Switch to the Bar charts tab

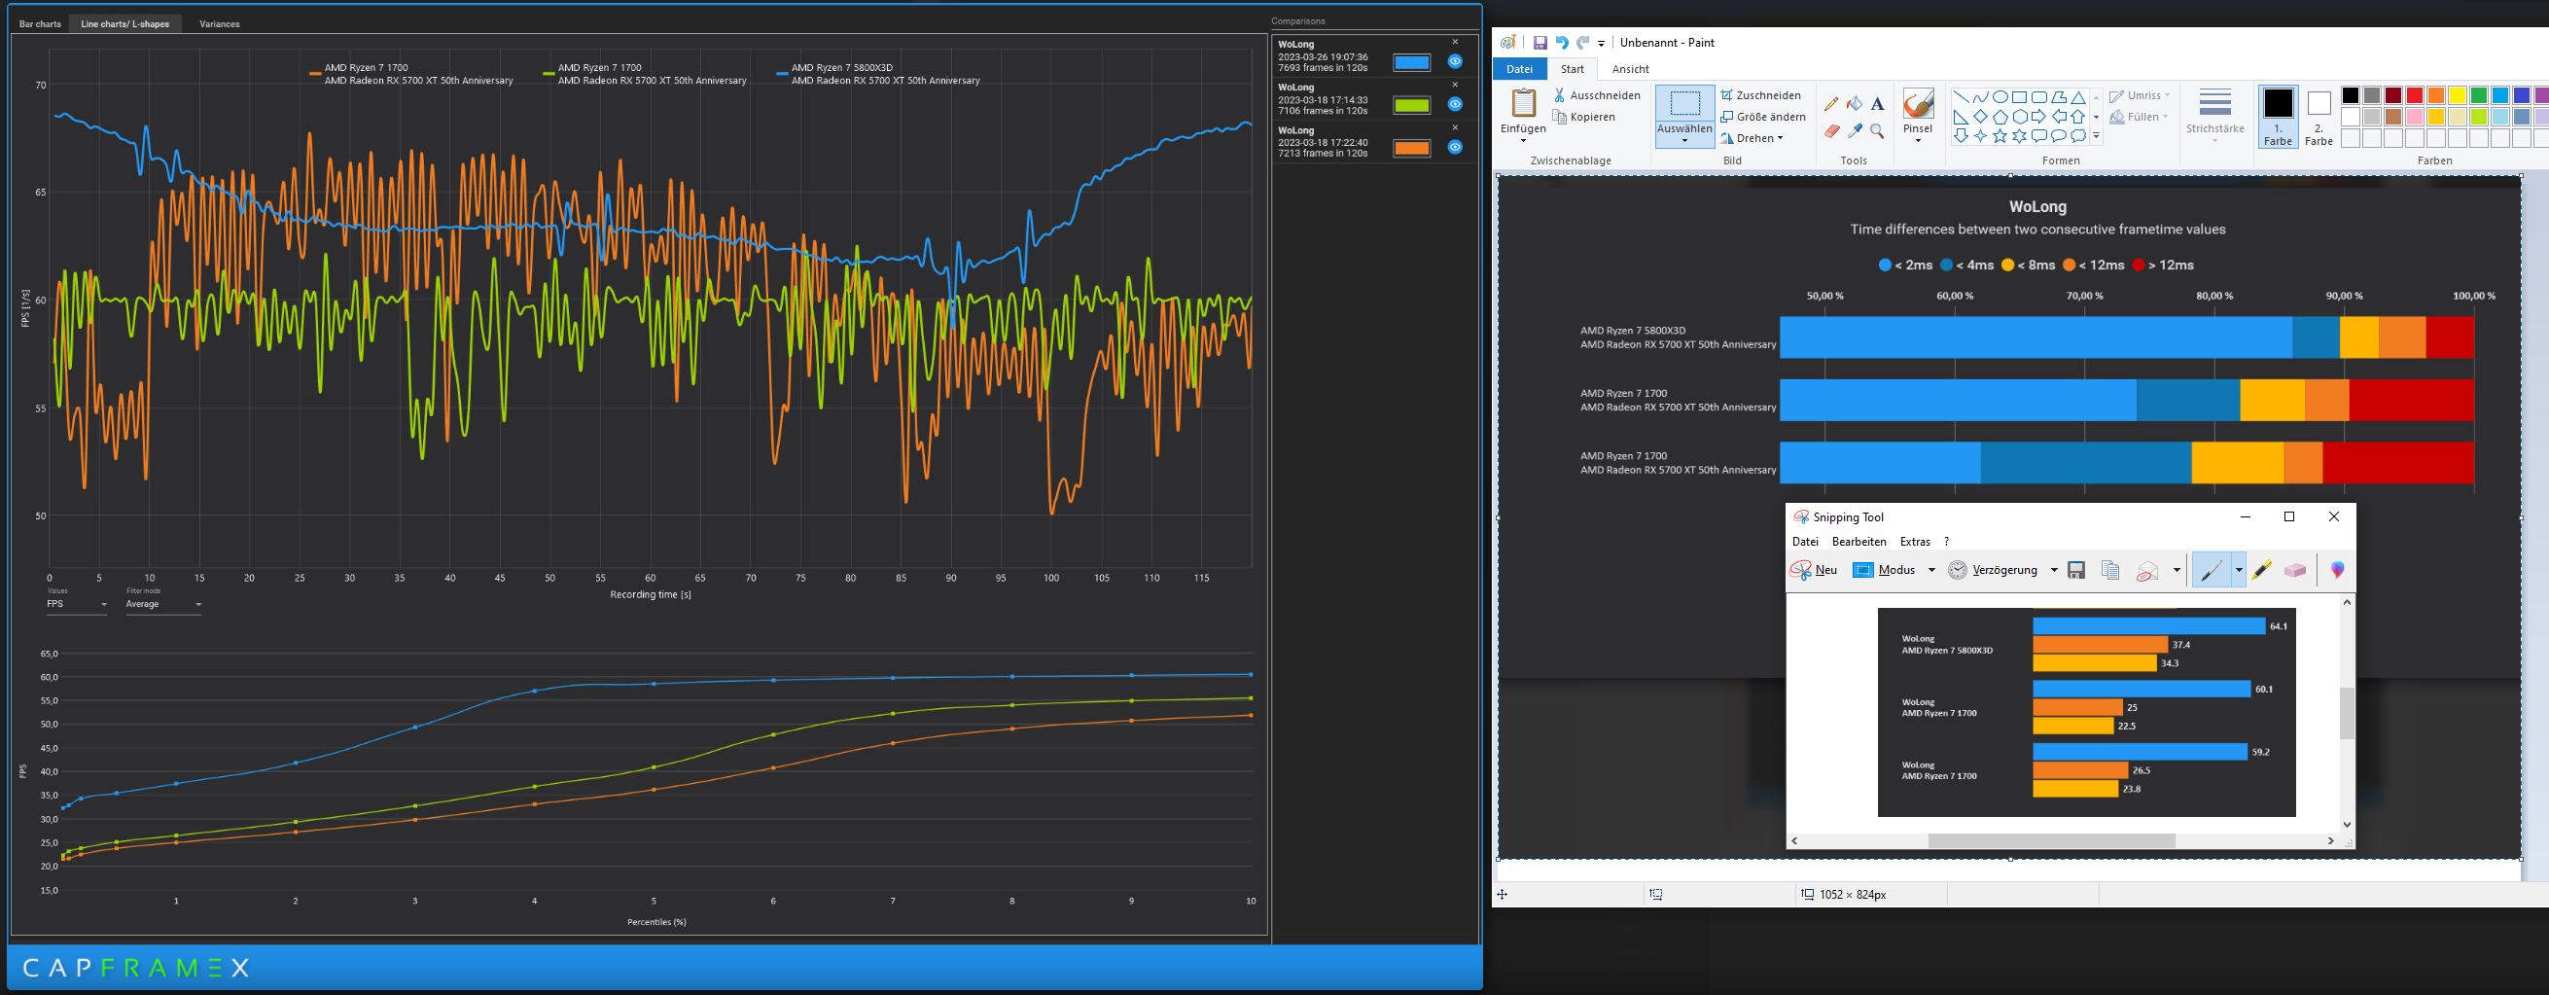(41, 23)
